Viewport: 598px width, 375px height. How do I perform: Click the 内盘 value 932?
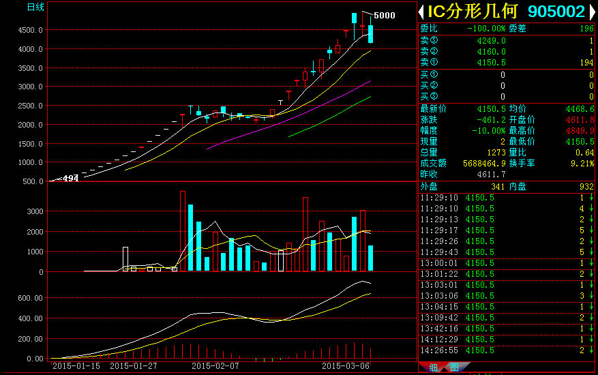[586, 187]
